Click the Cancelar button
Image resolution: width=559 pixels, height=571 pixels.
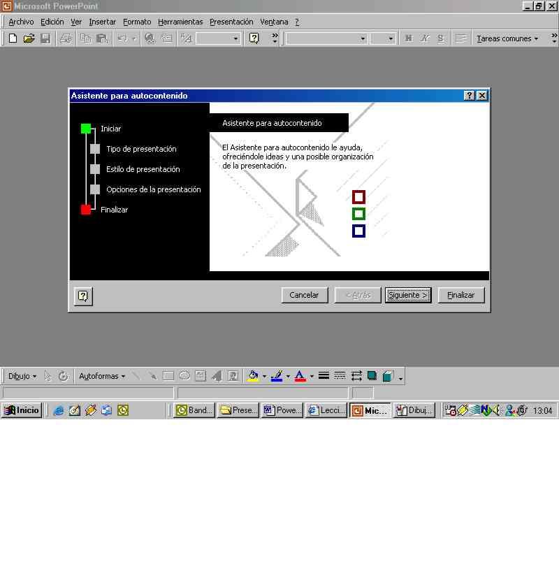pos(304,295)
